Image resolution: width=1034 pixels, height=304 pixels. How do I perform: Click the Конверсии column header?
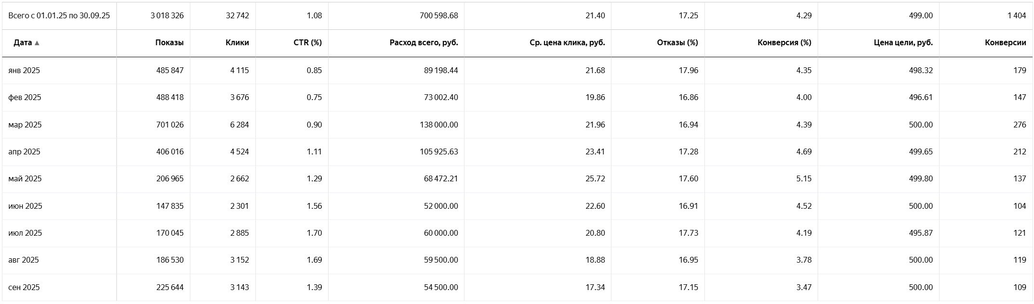click(1005, 43)
